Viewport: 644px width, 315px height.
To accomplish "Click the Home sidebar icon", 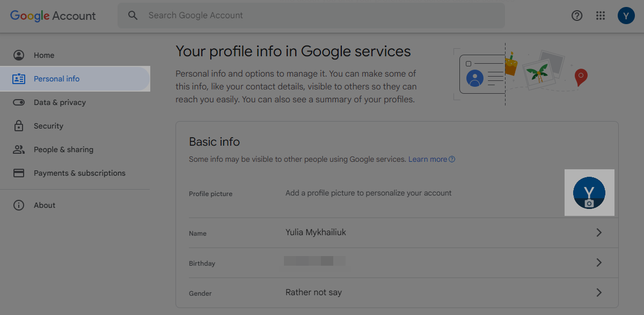I will (x=19, y=55).
